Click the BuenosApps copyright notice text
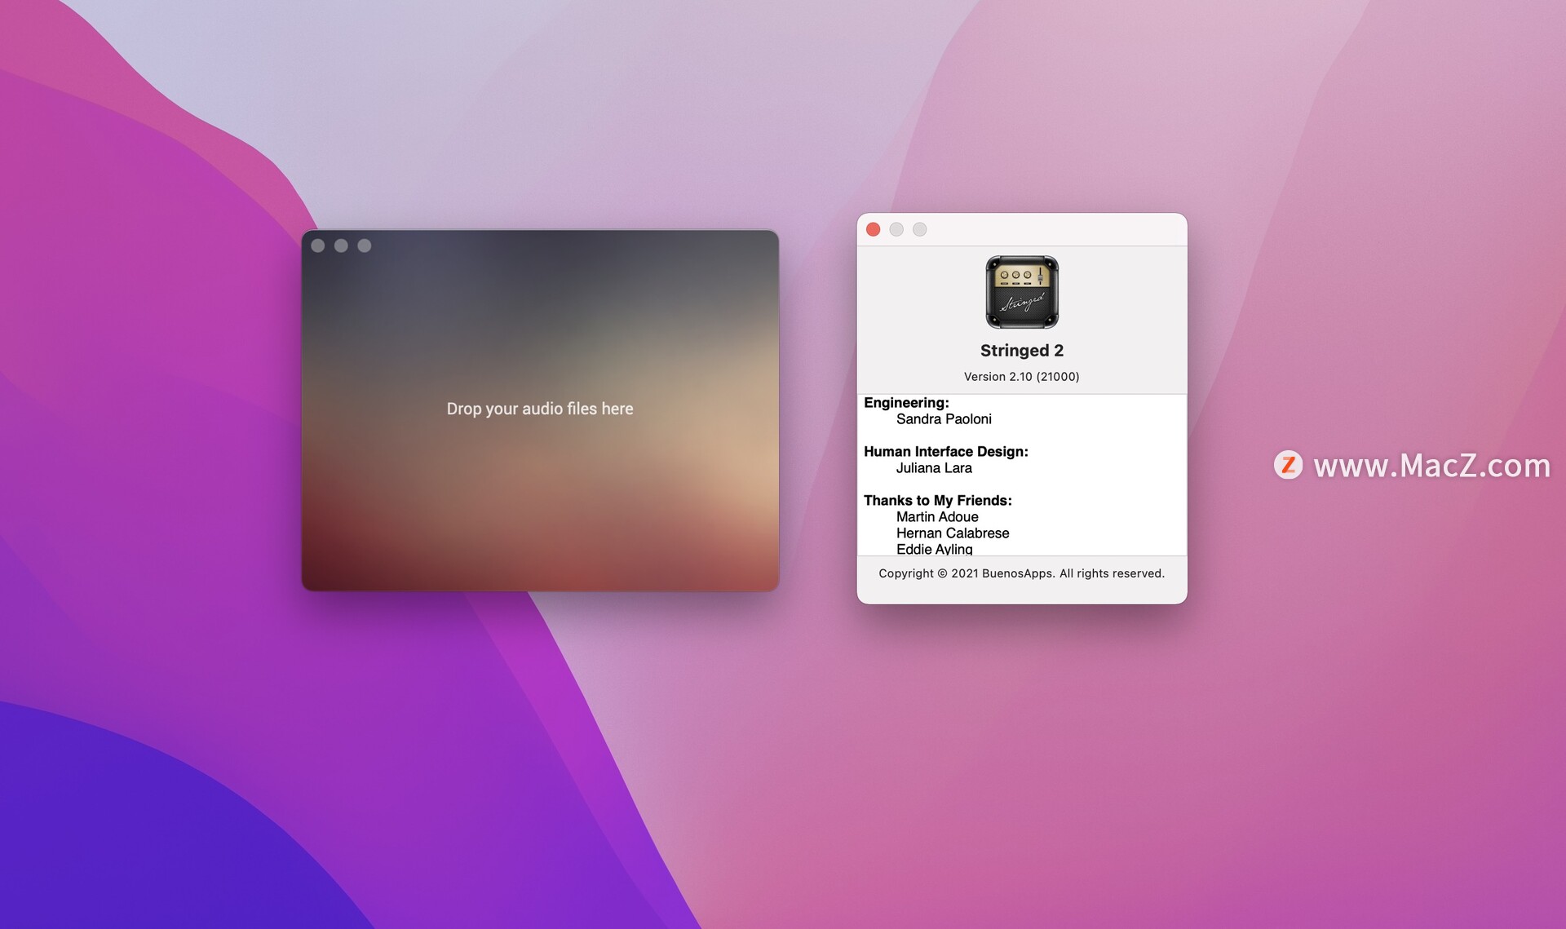Screen dimensions: 1566x929 [x=1021, y=573]
